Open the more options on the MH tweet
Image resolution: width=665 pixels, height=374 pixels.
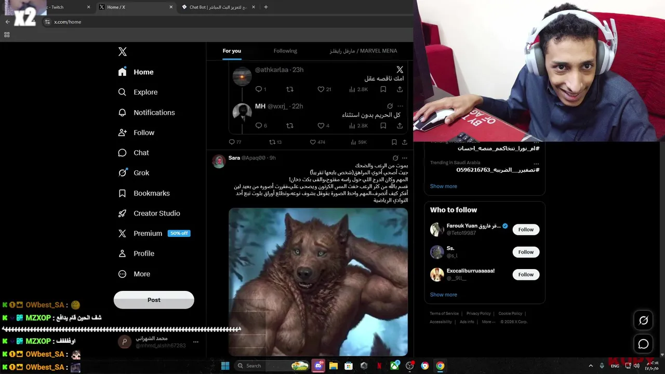400,106
